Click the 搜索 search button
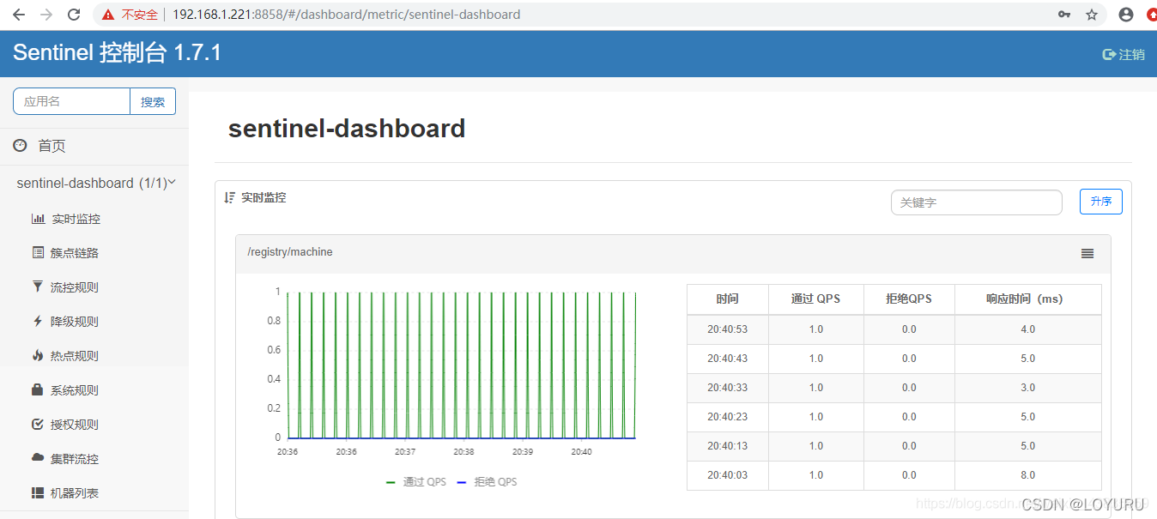Image resolution: width=1157 pixels, height=519 pixels. coord(153,100)
